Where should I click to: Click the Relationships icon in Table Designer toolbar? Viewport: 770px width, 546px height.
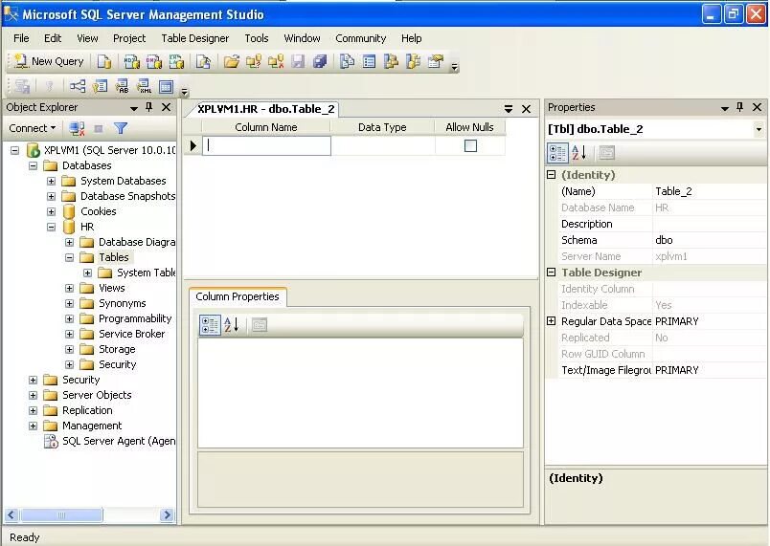78,86
